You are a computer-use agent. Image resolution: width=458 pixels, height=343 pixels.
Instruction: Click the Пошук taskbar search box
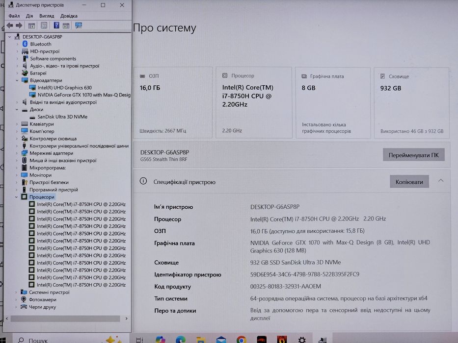[x=70, y=339]
